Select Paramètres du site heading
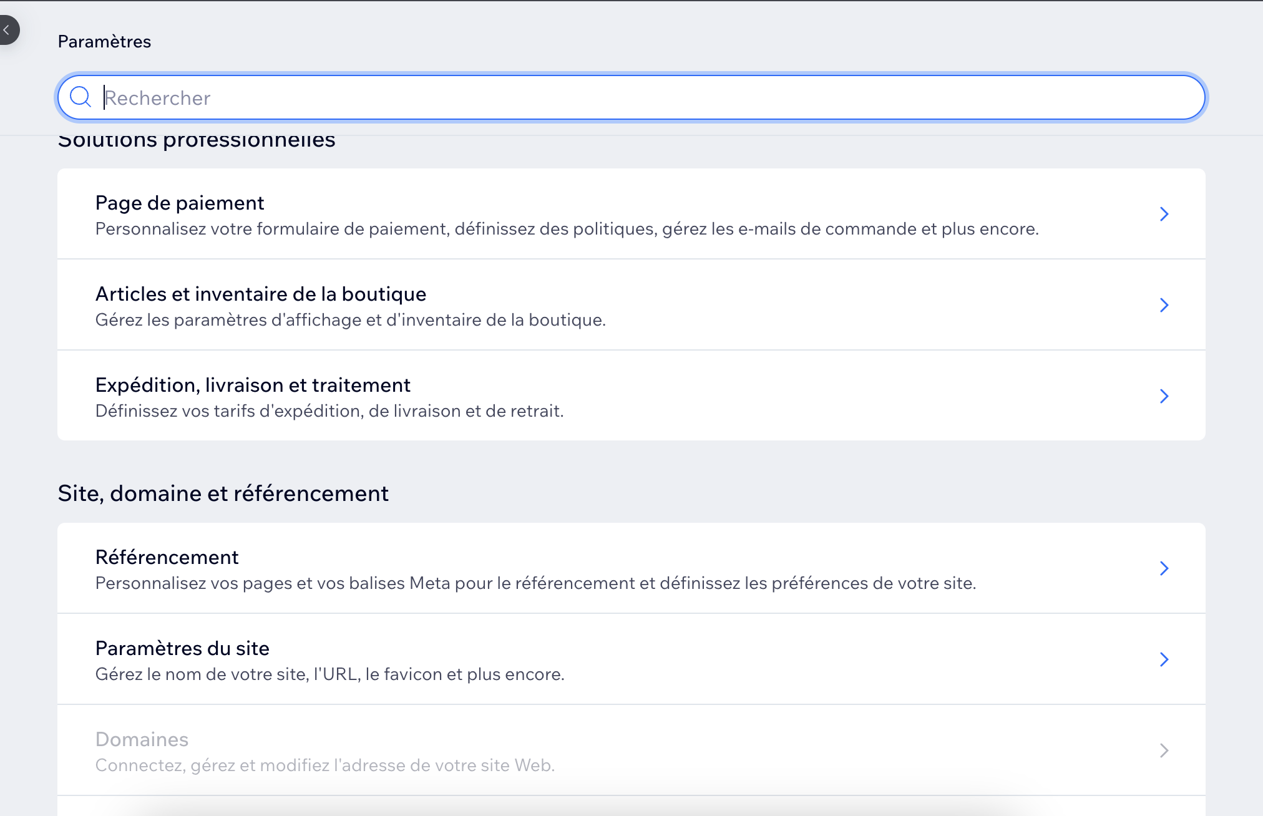 pos(182,648)
